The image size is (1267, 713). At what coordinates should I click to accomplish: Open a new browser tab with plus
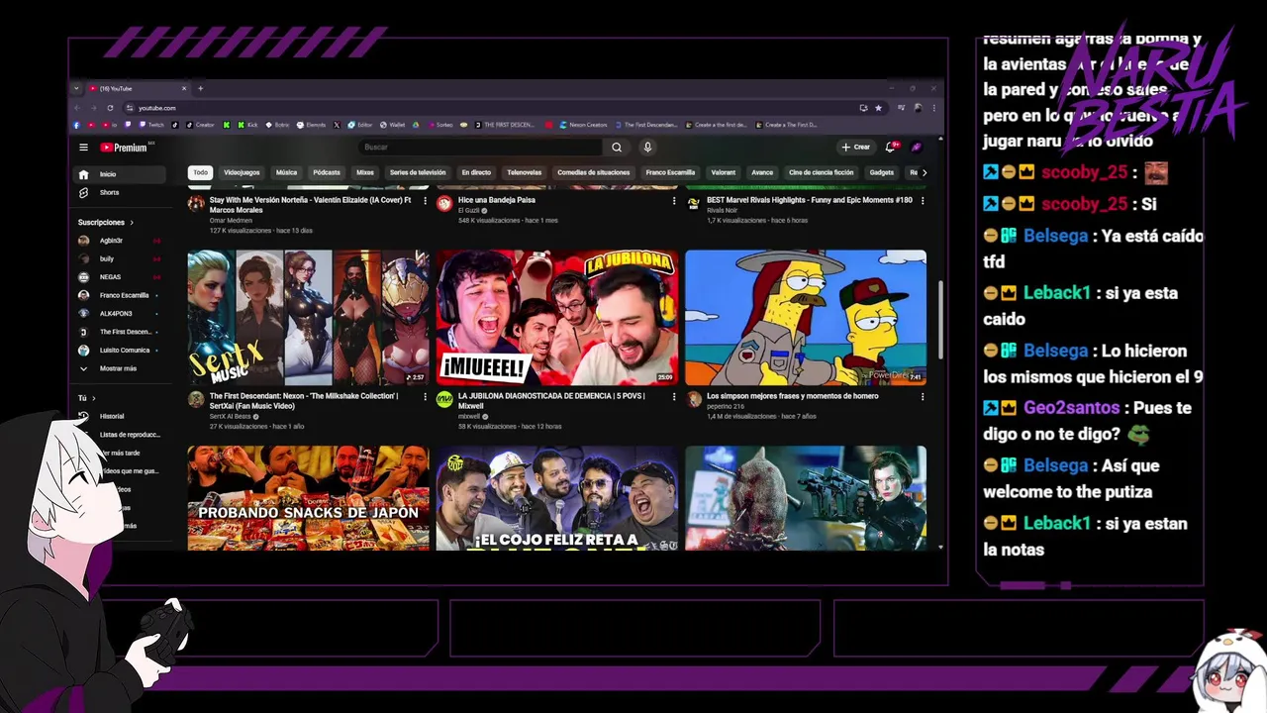[200, 88]
